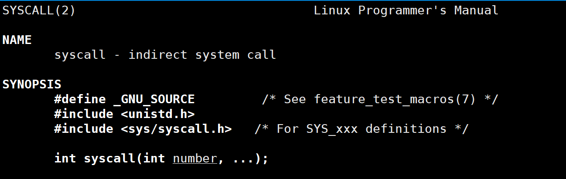The image size is (566, 179).
Task: Click the NAME section heading
Action: click(x=17, y=40)
